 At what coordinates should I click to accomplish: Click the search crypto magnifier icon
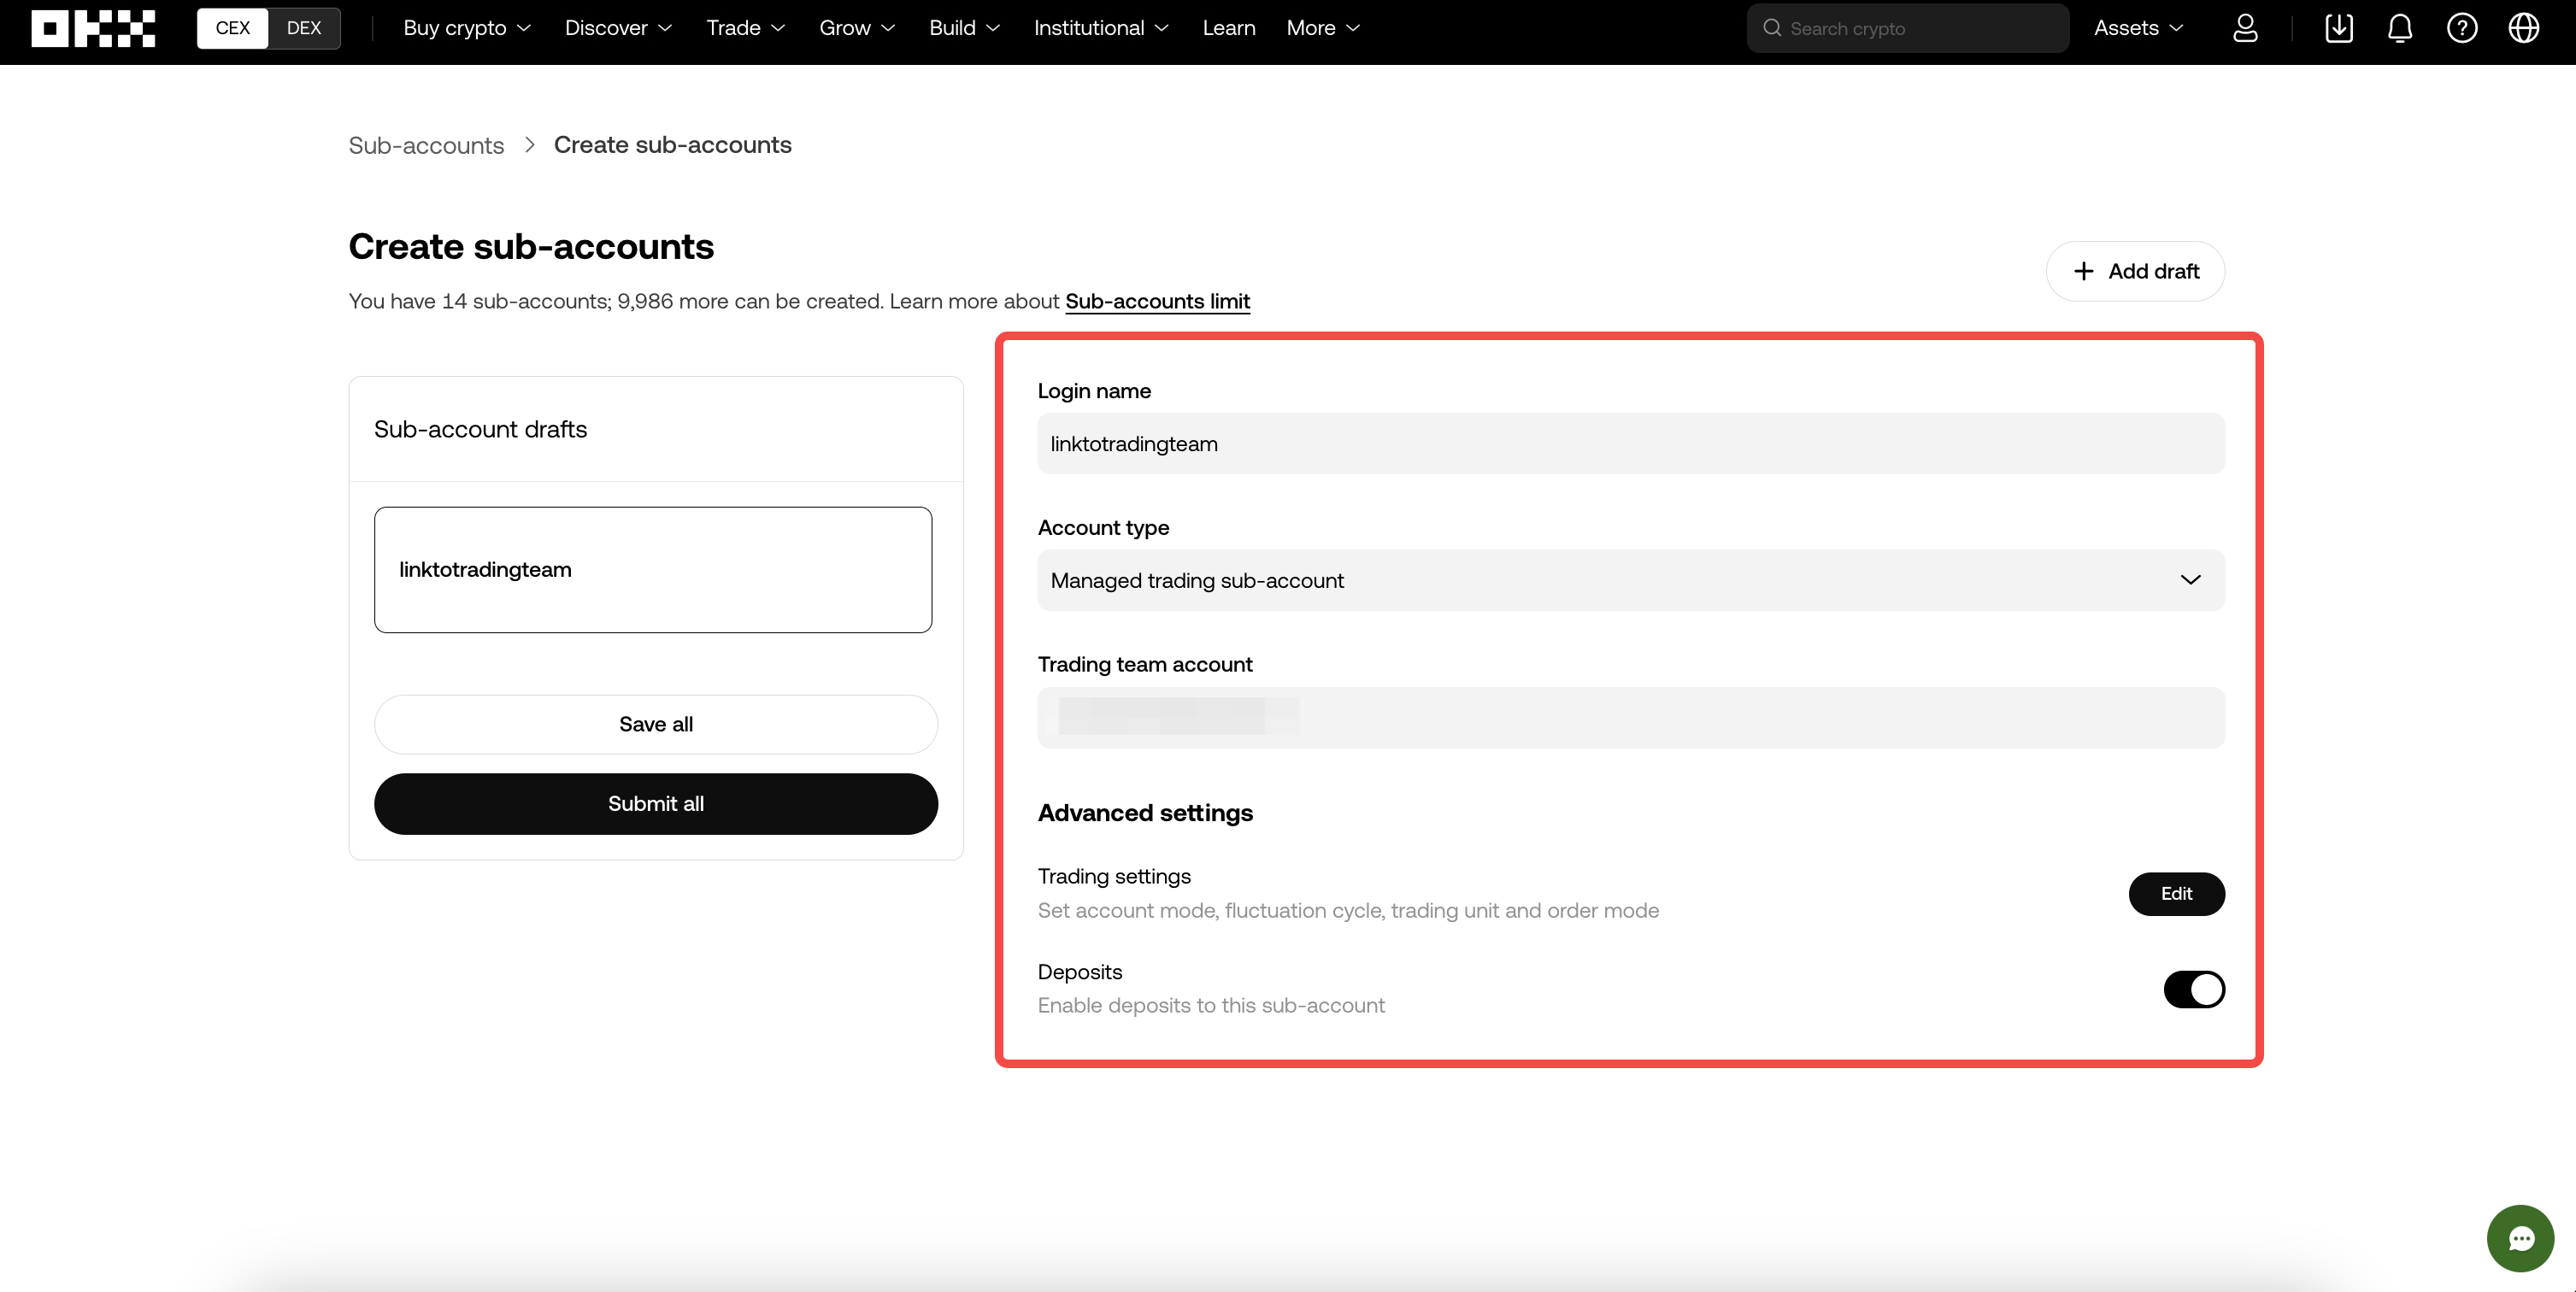coord(1773,28)
